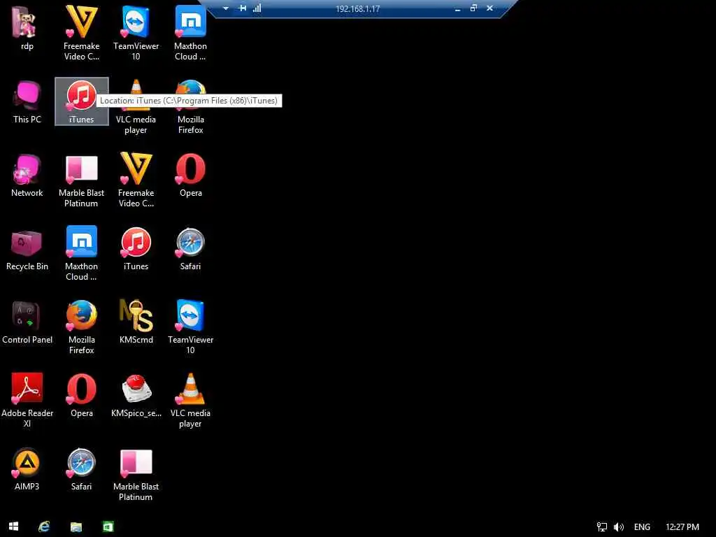This screenshot has width=716, height=537.
Task: Select Freemake icon next to Marble Blast Platinum
Action: [x=136, y=180]
